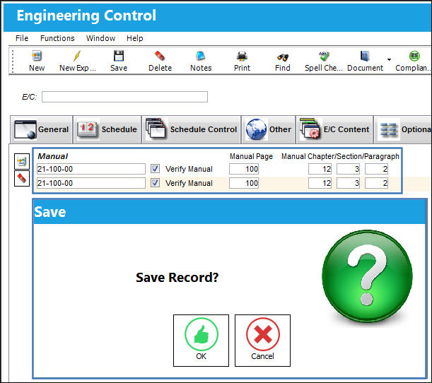Click the first row Manual field 21-100-00
The height and width of the screenshot is (383, 432).
pyautogui.click(x=91, y=169)
